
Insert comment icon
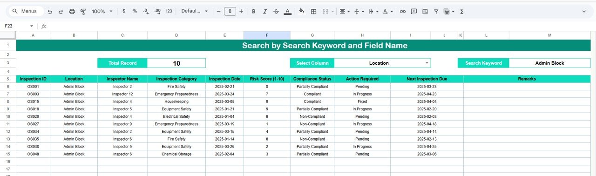(x=413, y=11)
